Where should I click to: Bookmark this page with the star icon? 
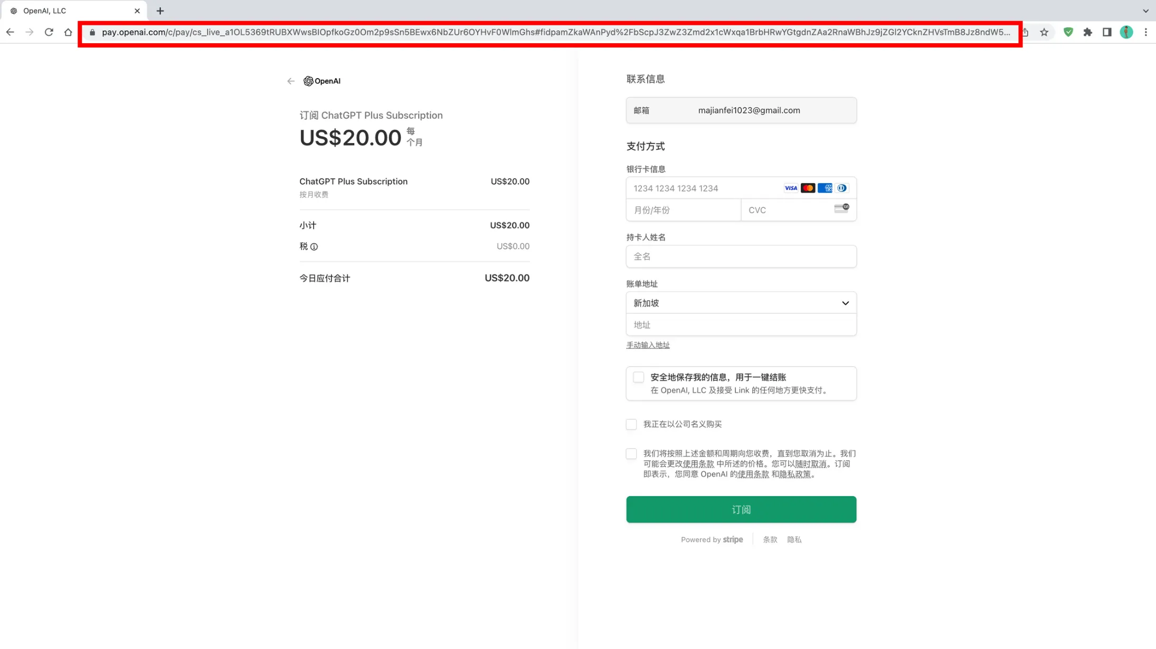pyautogui.click(x=1044, y=32)
